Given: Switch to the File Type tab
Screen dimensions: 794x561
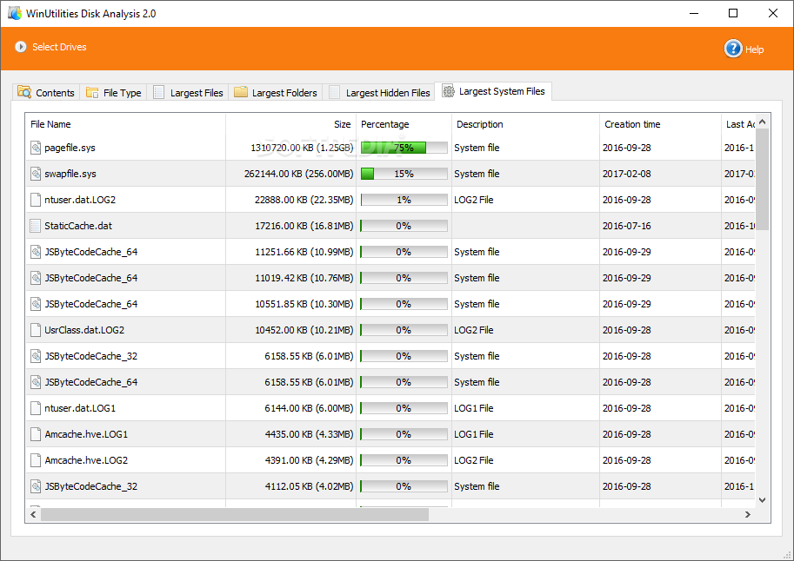Looking at the screenshot, I should (114, 93).
